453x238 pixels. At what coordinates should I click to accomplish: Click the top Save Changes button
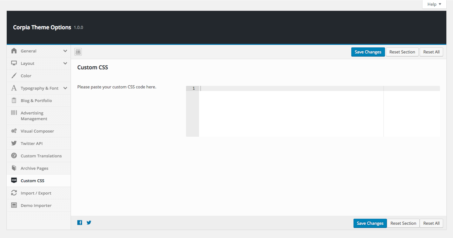(368, 52)
